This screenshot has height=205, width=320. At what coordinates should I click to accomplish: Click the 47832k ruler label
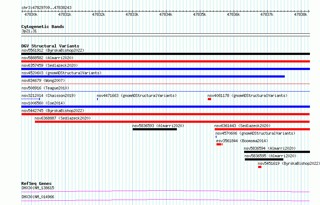99,14
